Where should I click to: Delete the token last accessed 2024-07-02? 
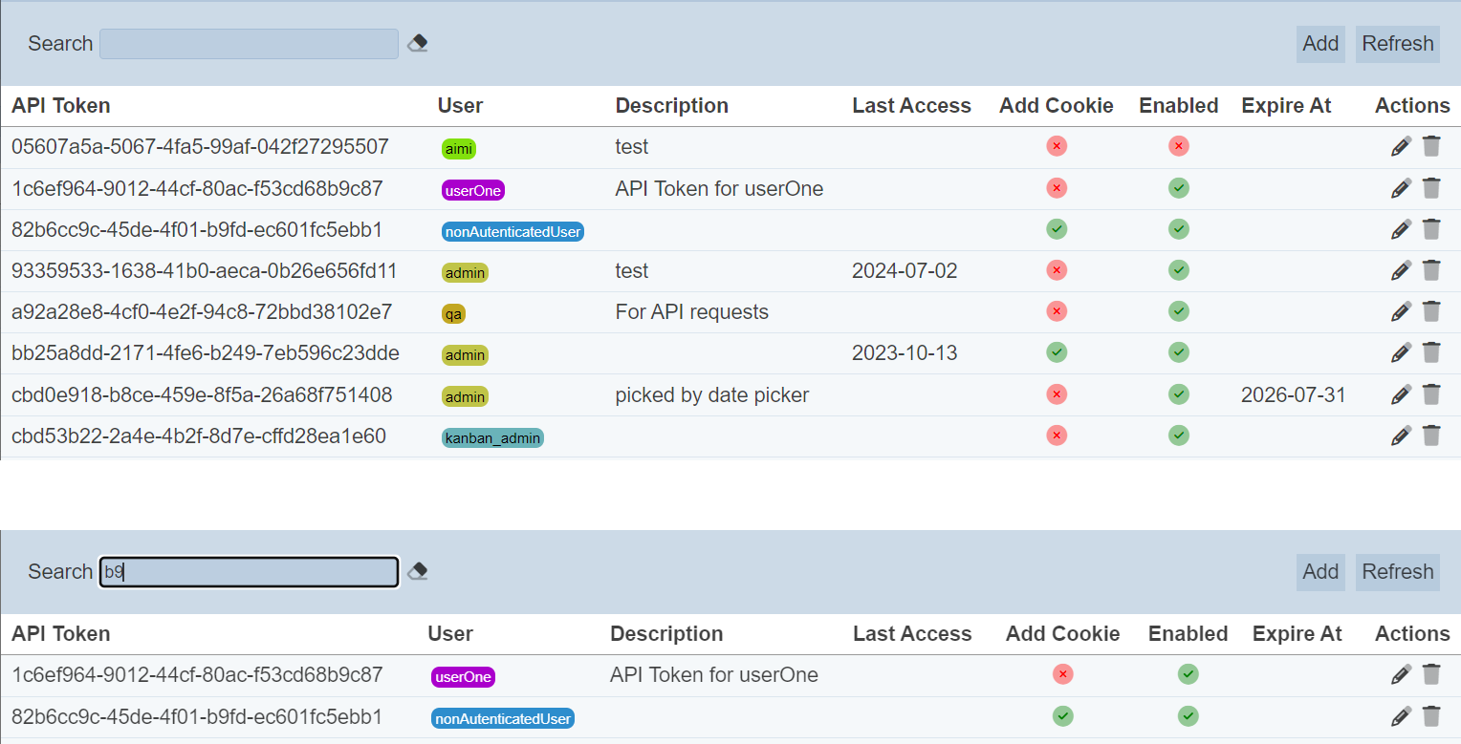tap(1431, 270)
